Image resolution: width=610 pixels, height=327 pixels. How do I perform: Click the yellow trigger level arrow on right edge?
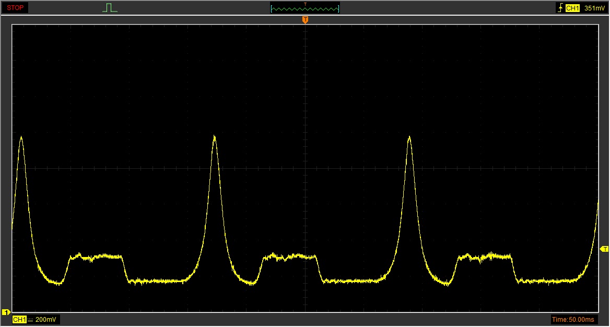604,249
